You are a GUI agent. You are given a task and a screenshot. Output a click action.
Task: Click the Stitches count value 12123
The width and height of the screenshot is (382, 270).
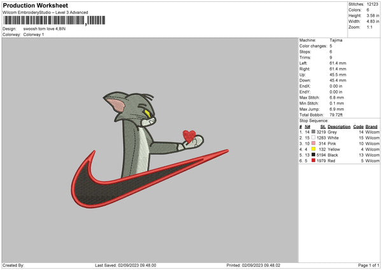point(372,4)
